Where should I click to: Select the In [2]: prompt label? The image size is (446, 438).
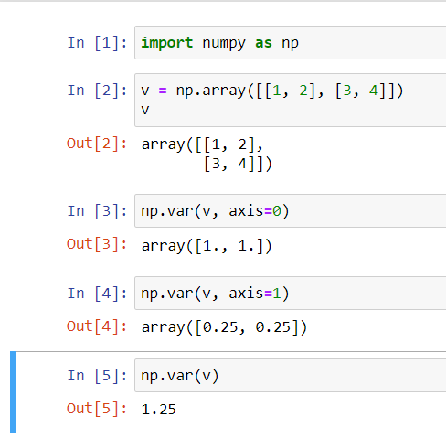click(x=97, y=91)
